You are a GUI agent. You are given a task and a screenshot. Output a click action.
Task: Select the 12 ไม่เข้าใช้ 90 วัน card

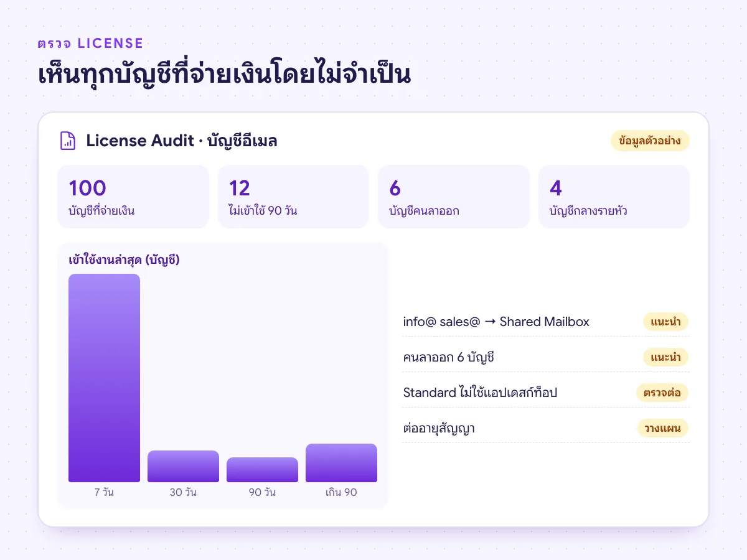tap(294, 197)
